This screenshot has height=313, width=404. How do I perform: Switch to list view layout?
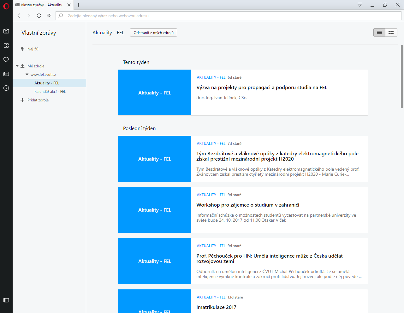point(379,32)
